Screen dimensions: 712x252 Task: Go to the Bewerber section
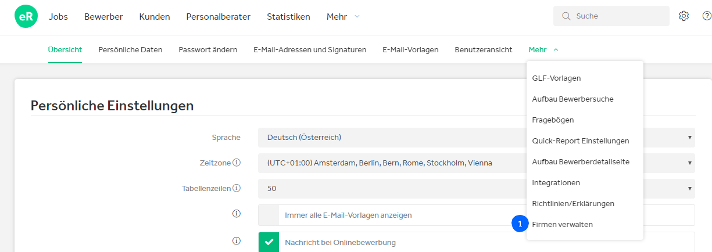[103, 17]
